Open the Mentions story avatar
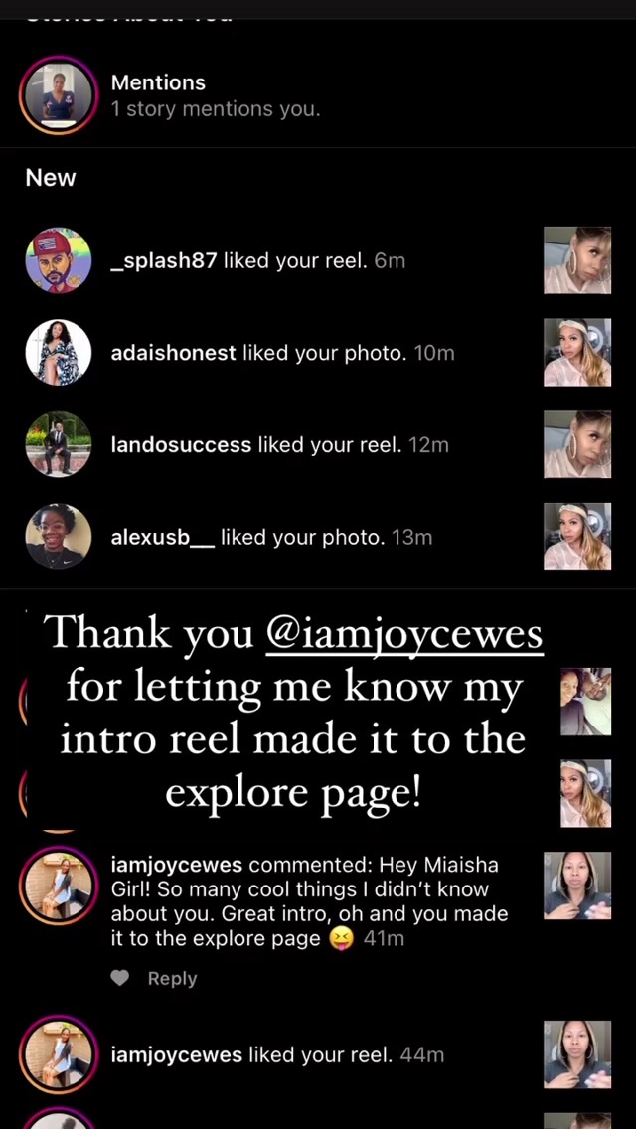 tap(59, 95)
